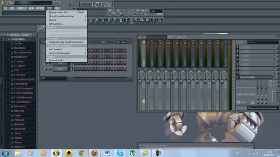Click the Fruity Limiter mix level knob
Image resolution: width=280 pixels, height=157 pixels.
point(278,77)
